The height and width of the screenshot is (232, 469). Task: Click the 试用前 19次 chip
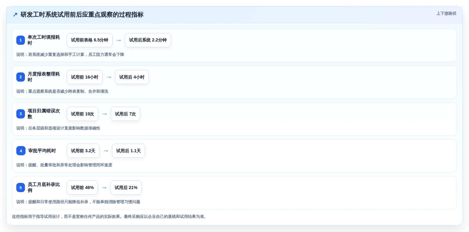[82, 114]
